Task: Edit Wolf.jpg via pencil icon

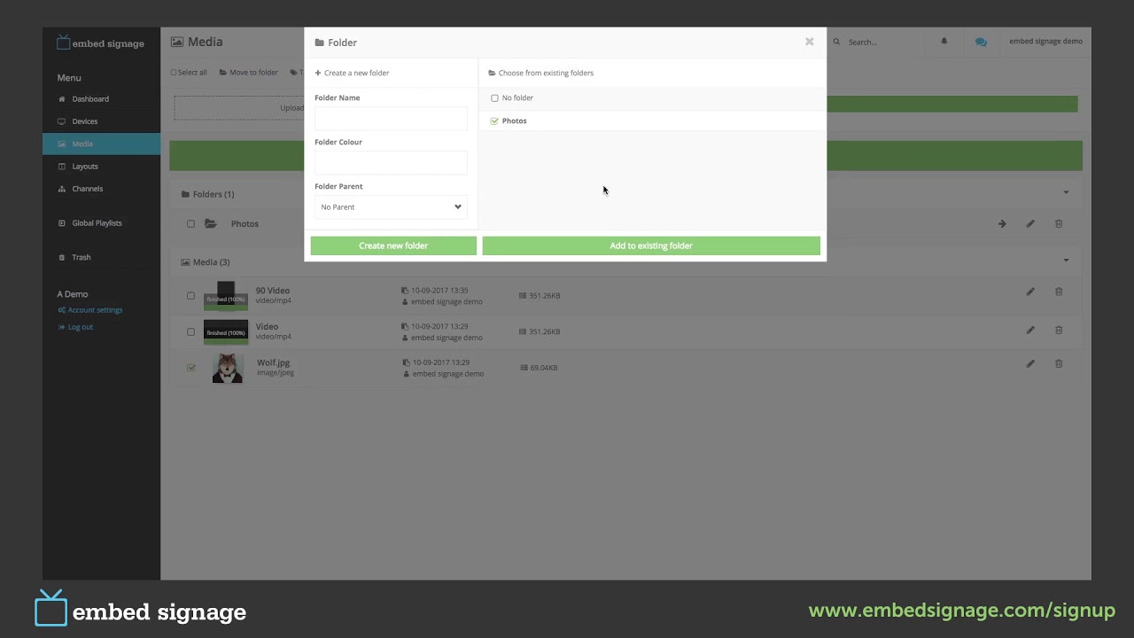Action: tap(1030, 364)
